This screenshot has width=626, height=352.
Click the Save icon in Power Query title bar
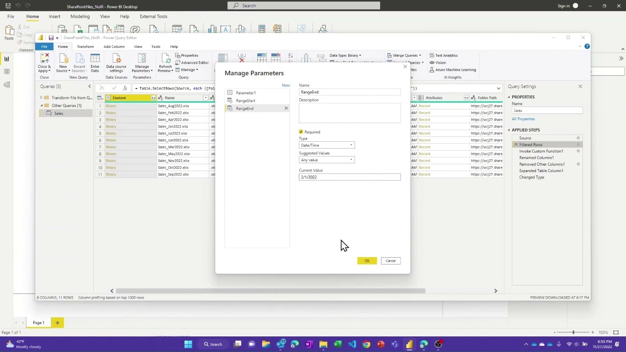click(x=51, y=38)
